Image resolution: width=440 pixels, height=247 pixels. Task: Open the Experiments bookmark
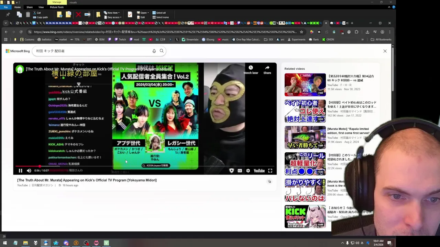(296, 39)
